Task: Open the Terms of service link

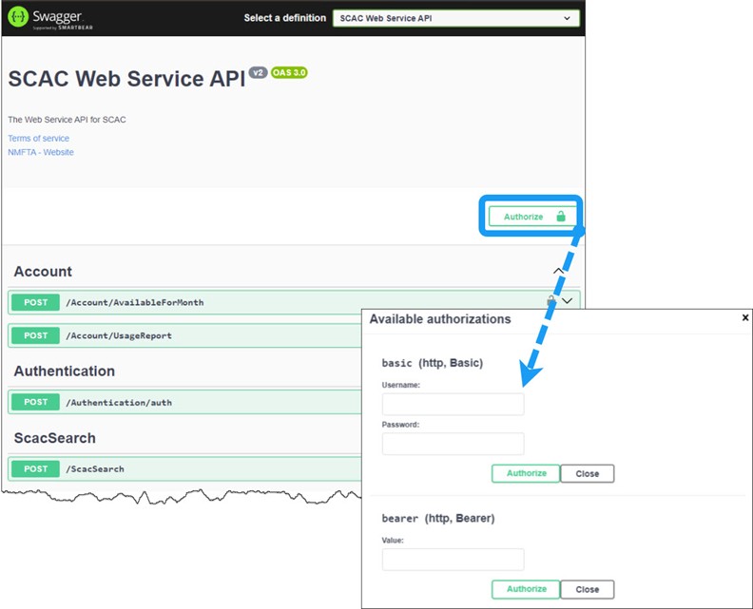Action: [x=38, y=139]
